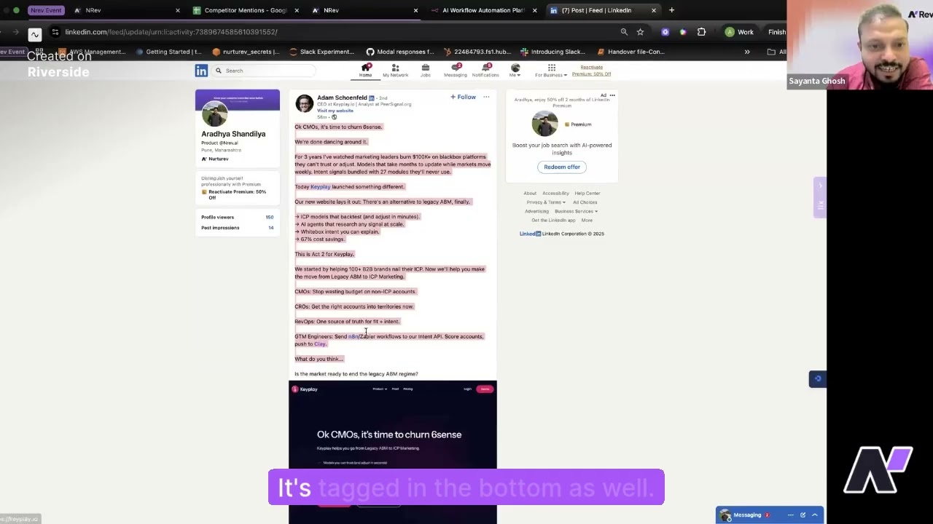Open the Ad options three-dot menu
933x524 pixels.
(612, 95)
